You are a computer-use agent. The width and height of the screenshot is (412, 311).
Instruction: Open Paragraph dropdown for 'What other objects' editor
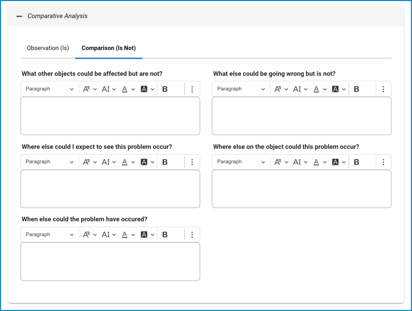coord(49,89)
